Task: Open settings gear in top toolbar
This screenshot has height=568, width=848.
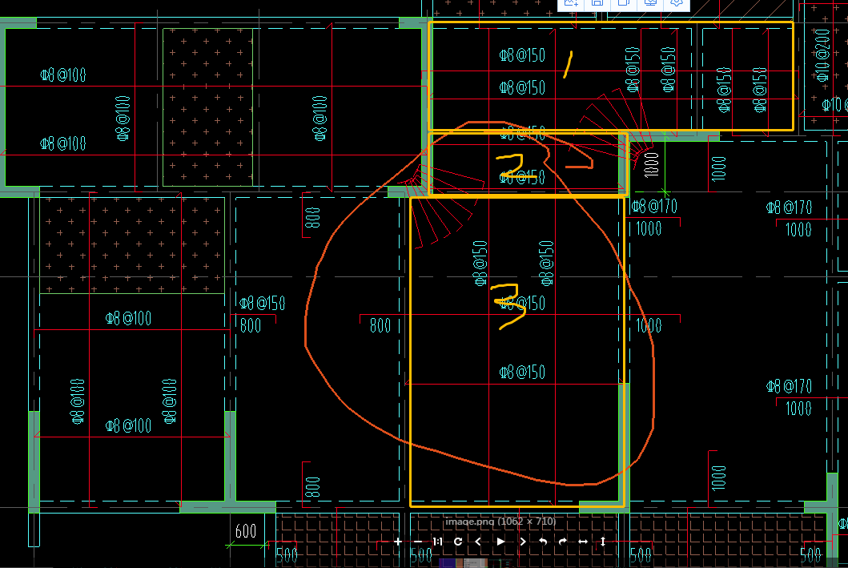Action: point(676,2)
